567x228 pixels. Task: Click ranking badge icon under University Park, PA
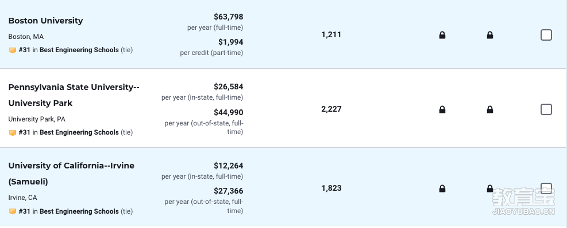pos(13,132)
